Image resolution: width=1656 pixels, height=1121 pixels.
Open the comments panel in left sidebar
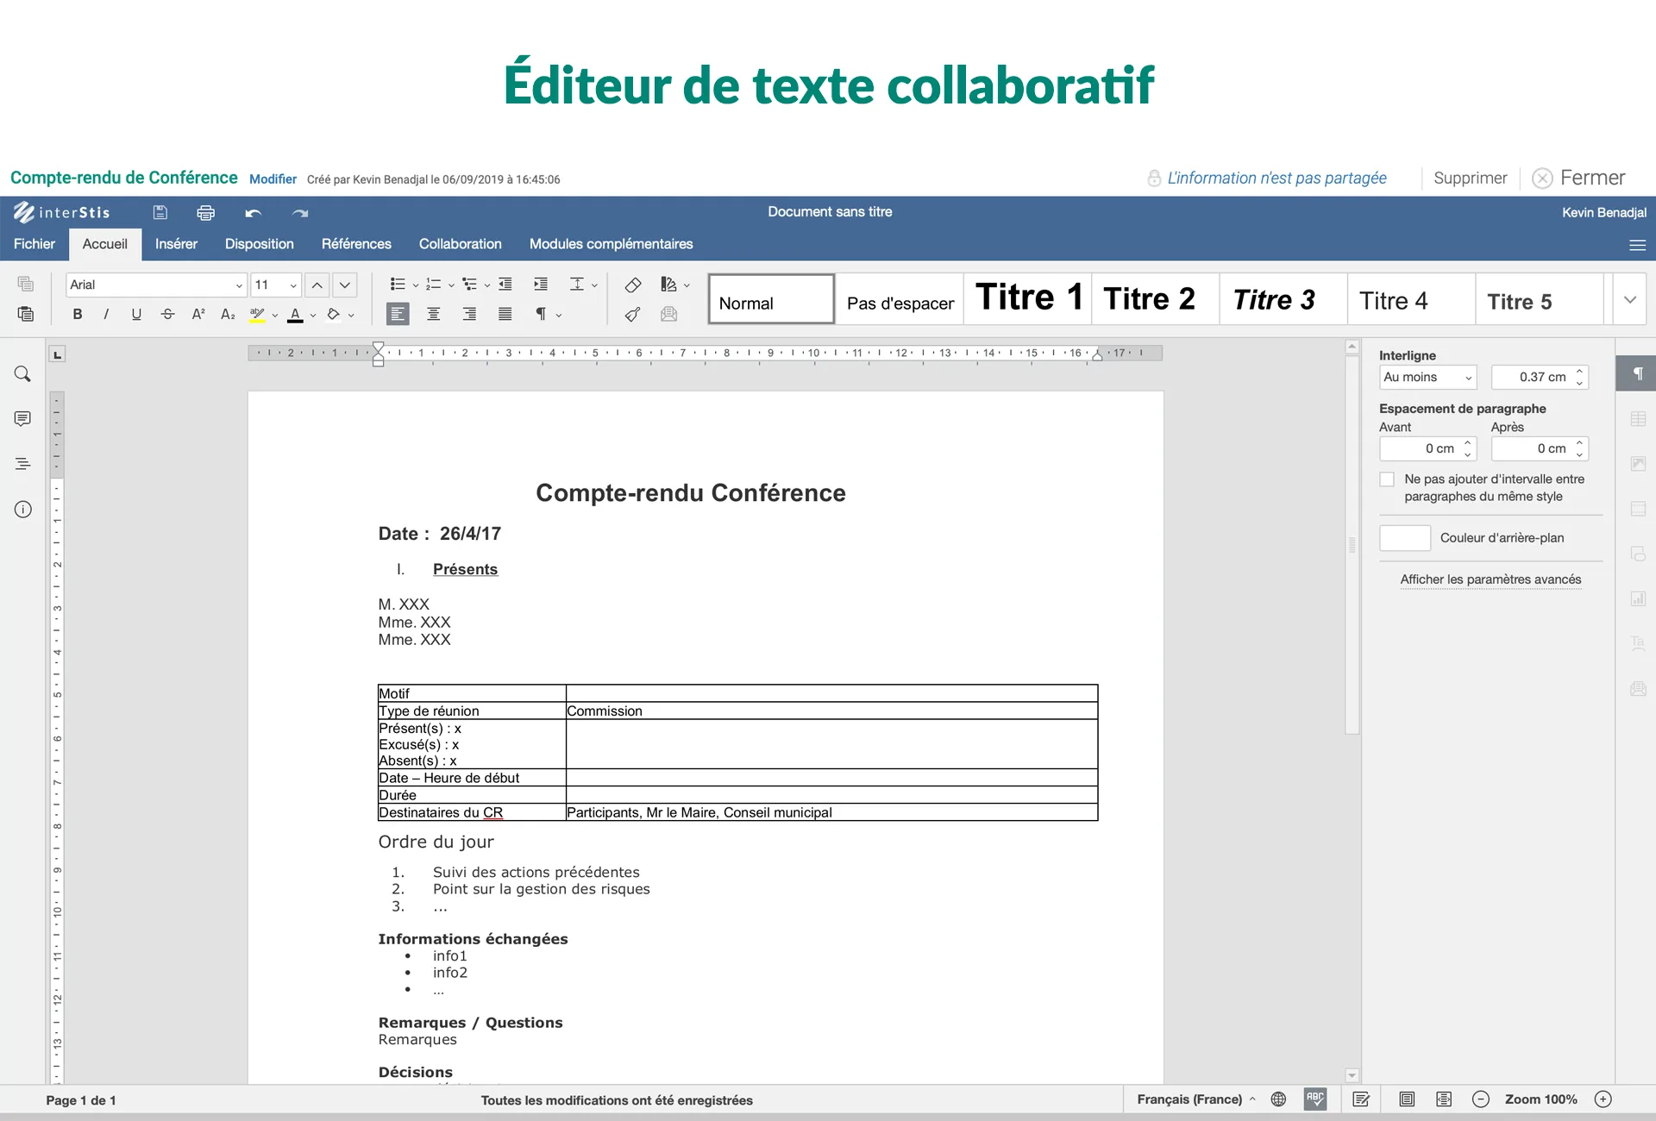(x=22, y=419)
